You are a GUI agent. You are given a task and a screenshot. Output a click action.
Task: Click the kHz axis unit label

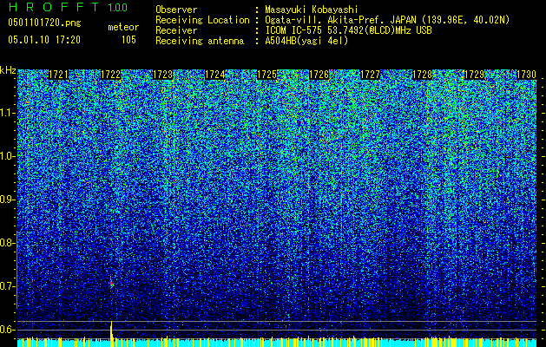pos(8,70)
